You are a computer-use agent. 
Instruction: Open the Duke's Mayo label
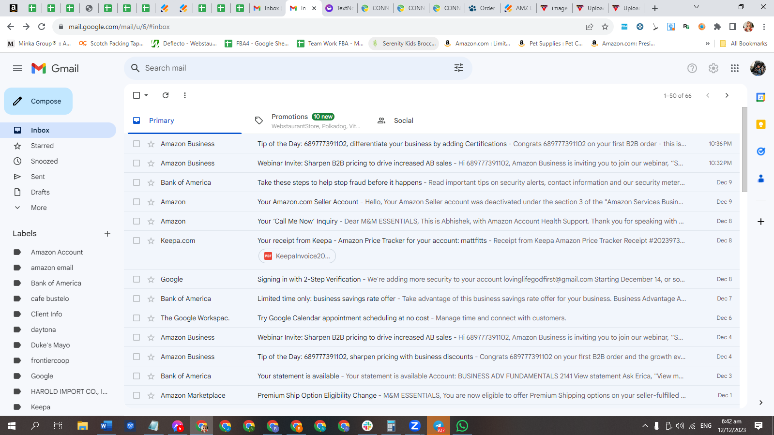point(50,345)
